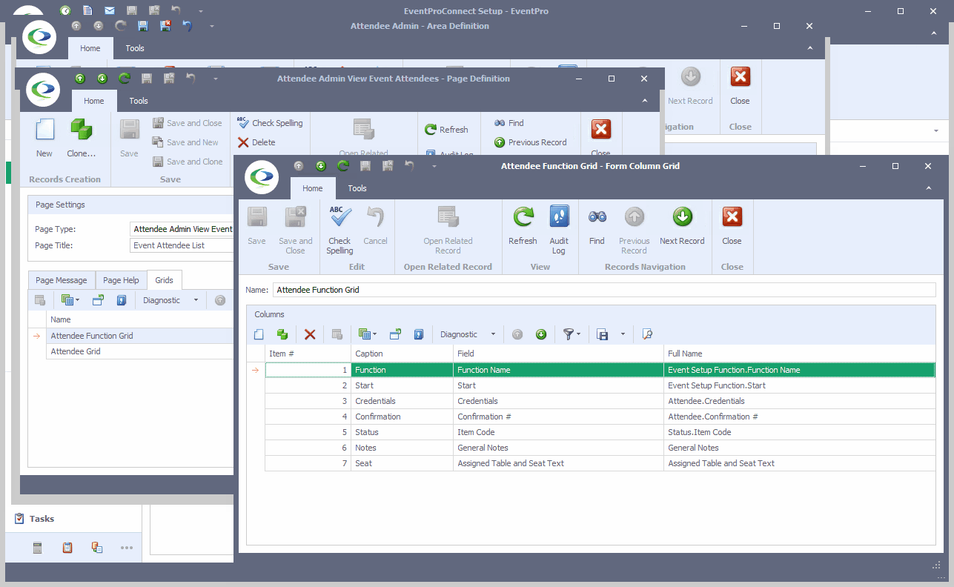Click the Find binoculars in Form Column Grid
Screen dimensions: 954x587
tap(597, 225)
